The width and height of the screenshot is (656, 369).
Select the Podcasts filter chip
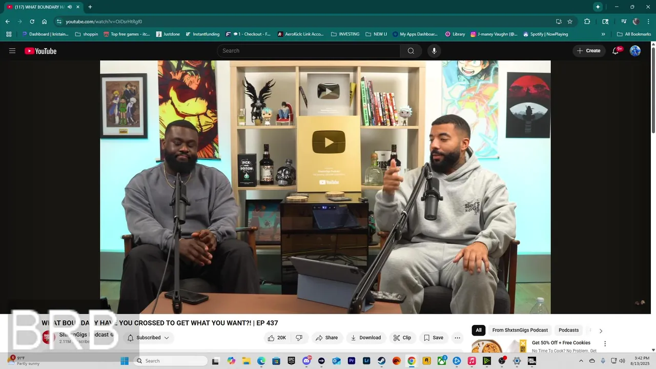tap(568, 330)
